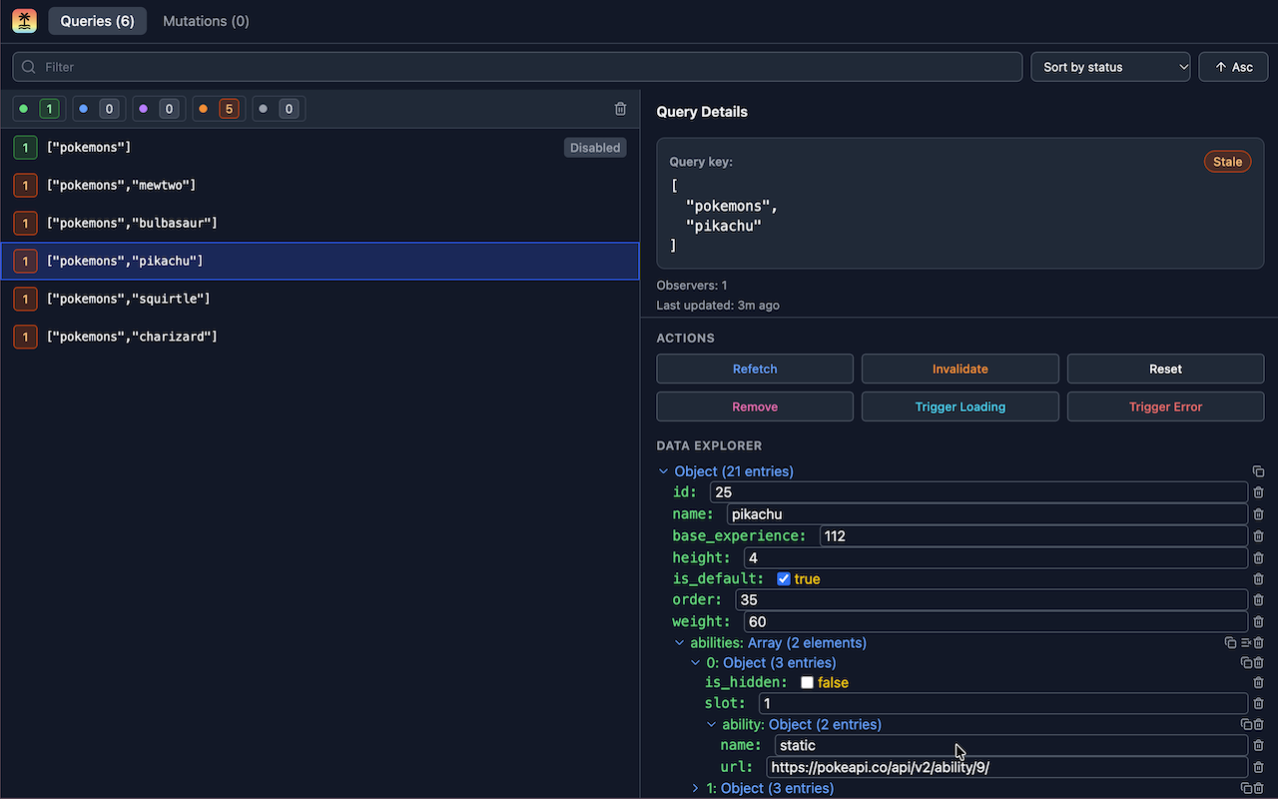
Task: Delete the slot field
Action: tap(1258, 704)
